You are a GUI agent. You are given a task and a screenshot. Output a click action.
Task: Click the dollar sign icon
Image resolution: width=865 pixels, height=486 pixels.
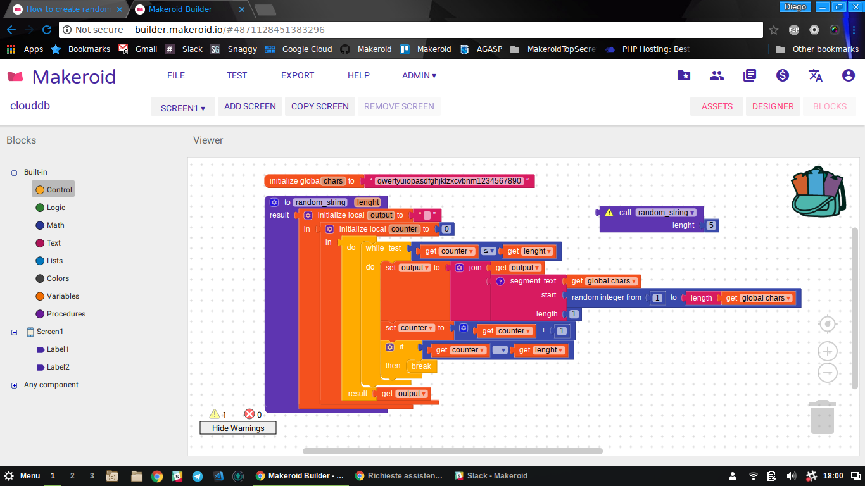[783, 75]
